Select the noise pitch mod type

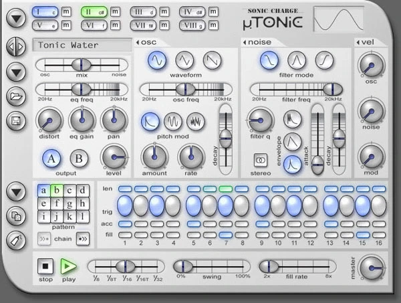[196, 121]
